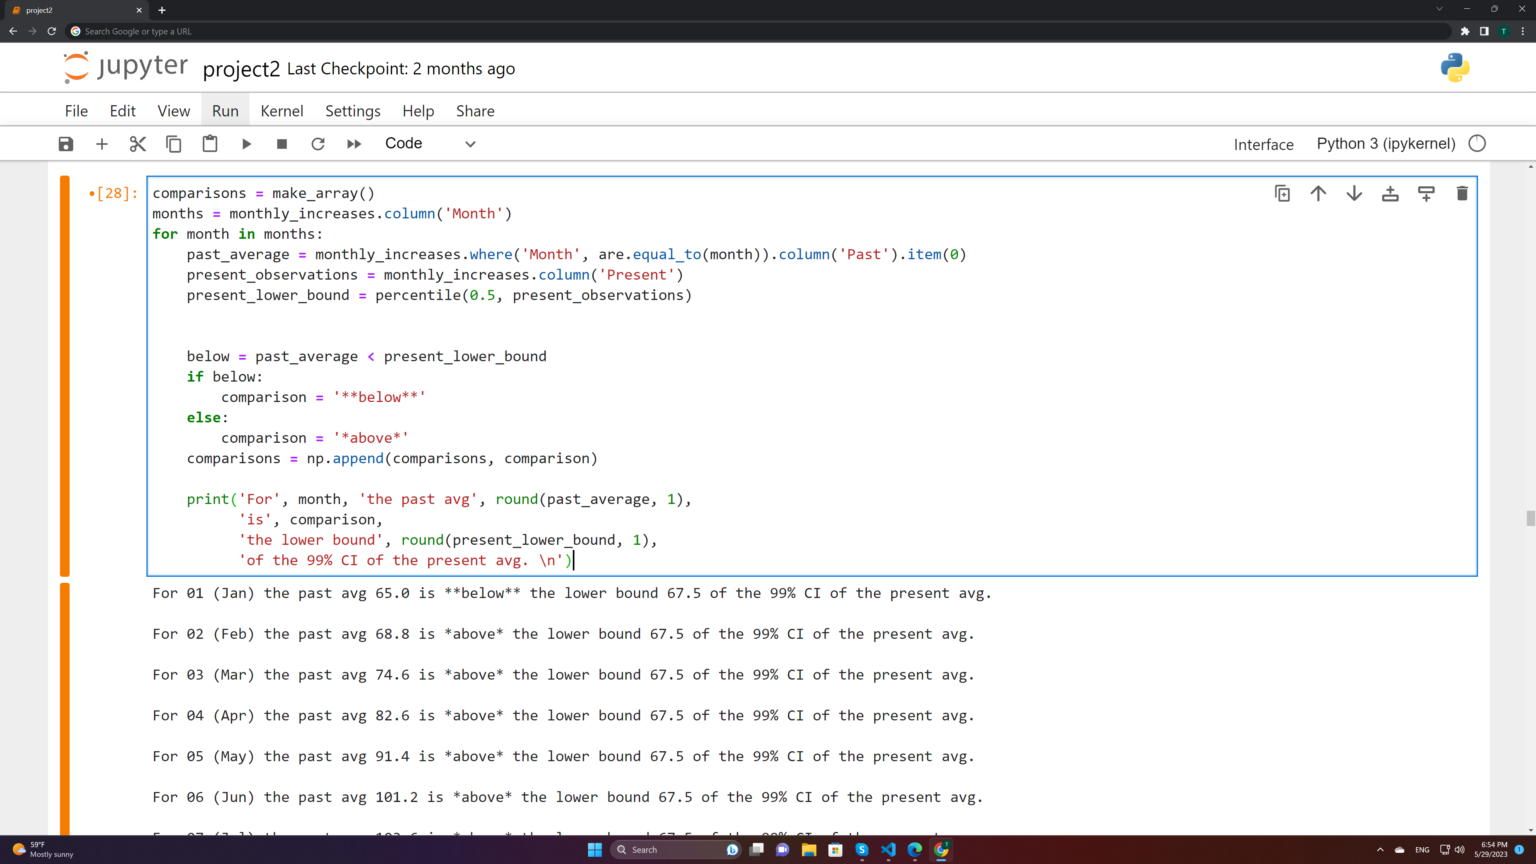The height and width of the screenshot is (864, 1536).
Task: Open the Settings menu
Action: pyautogui.click(x=352, y=111)
